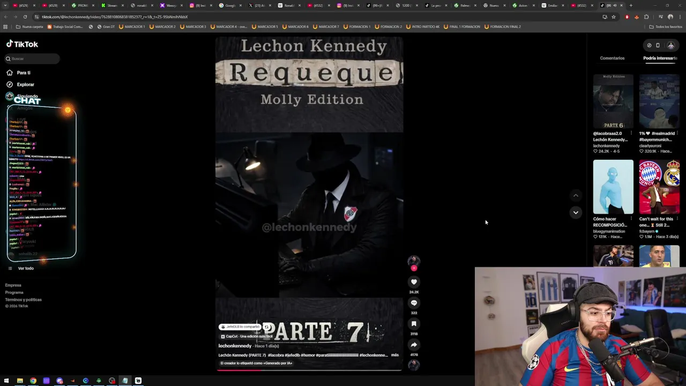Seek on the video progress bar

(309, 369)
